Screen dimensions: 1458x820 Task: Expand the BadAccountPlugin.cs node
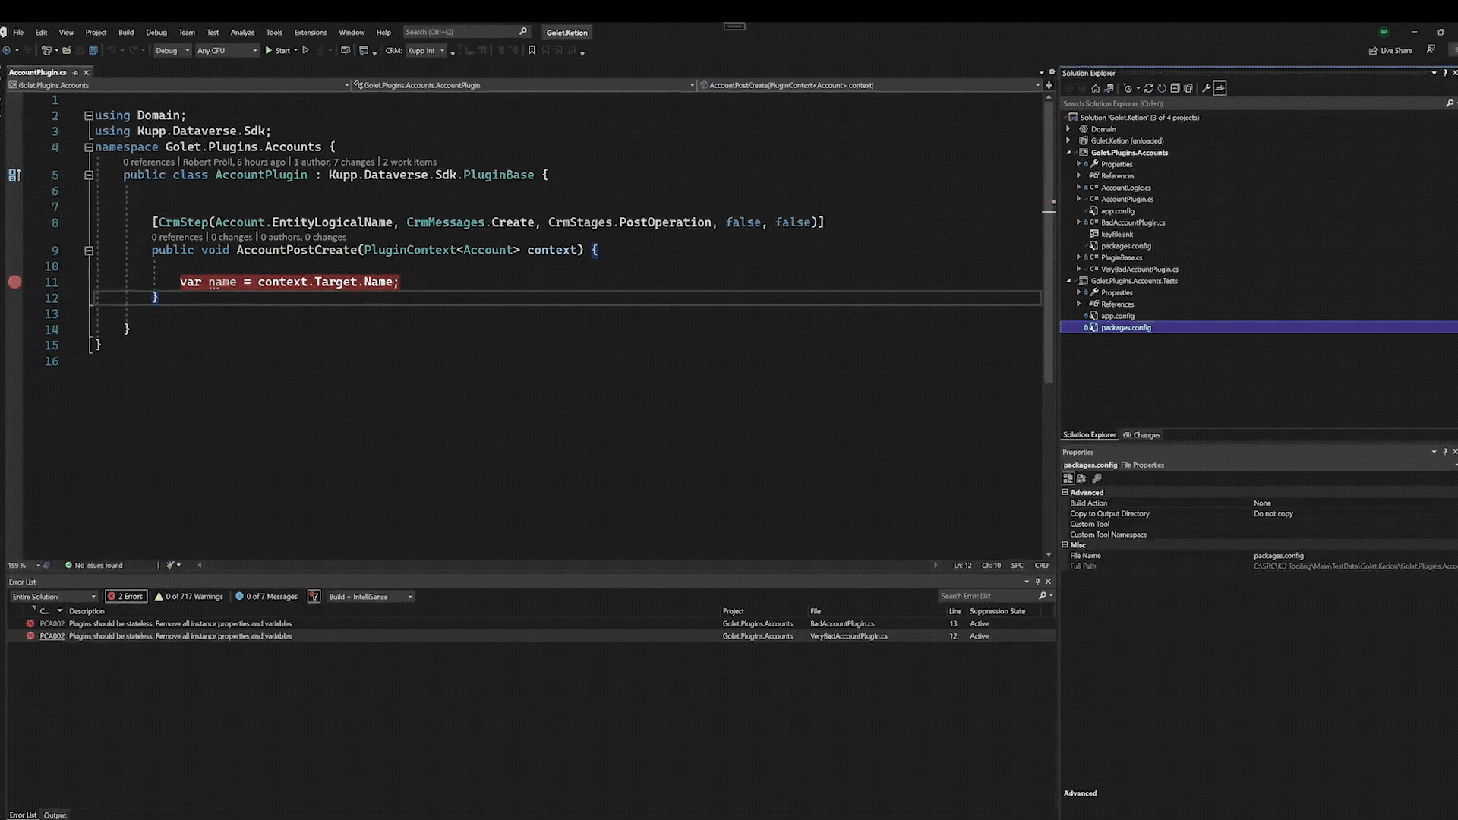click(x=1078, y=222)
